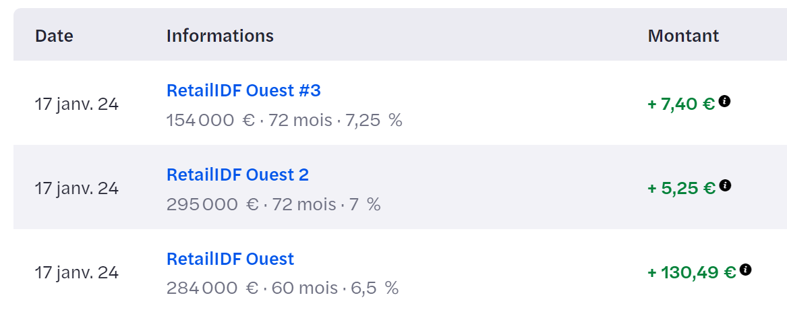
Task: Select the + 5,25 € amount
Action: click(681, 188)
